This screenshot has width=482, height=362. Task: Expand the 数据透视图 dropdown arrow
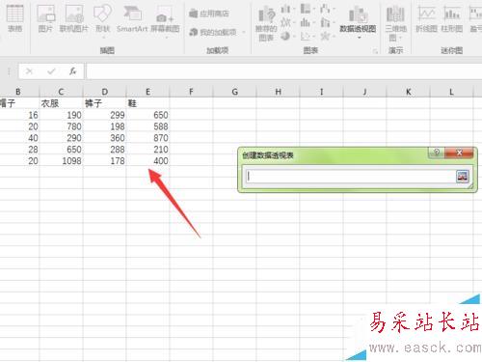pyautogui.click(x=359, y=38)
